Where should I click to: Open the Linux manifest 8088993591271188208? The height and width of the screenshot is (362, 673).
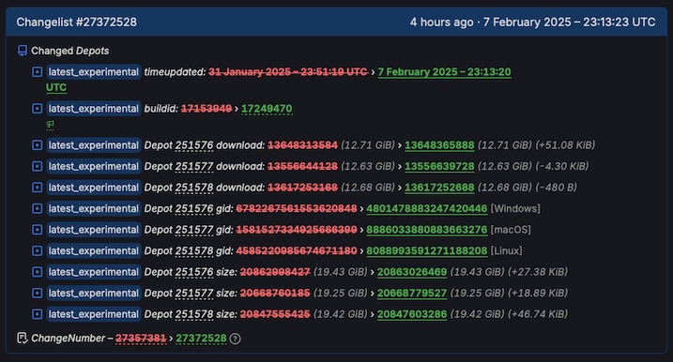click(x=427, y=250)
